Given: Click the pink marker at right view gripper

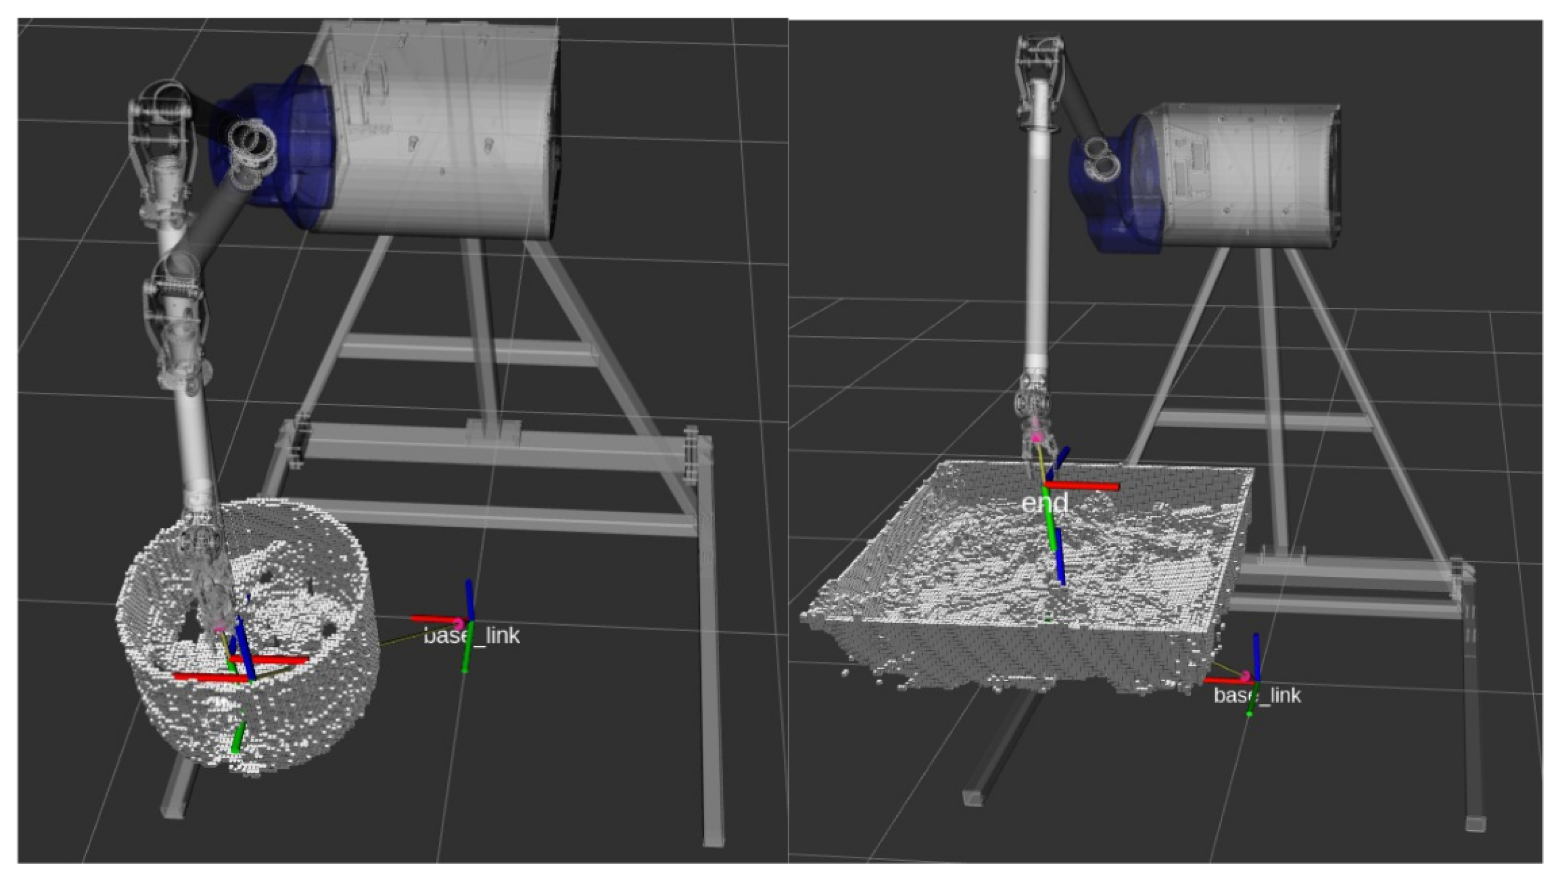Looking at the screenshot, I should click(1036, 437).
